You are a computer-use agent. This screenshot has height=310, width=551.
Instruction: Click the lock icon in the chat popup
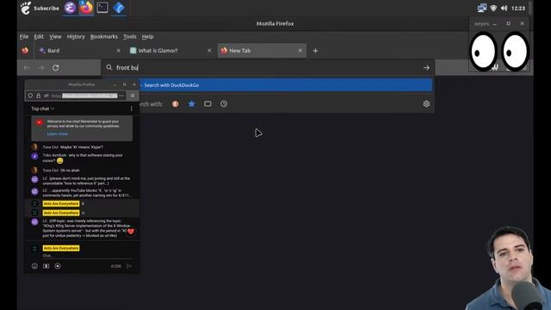tap(38, 96)
